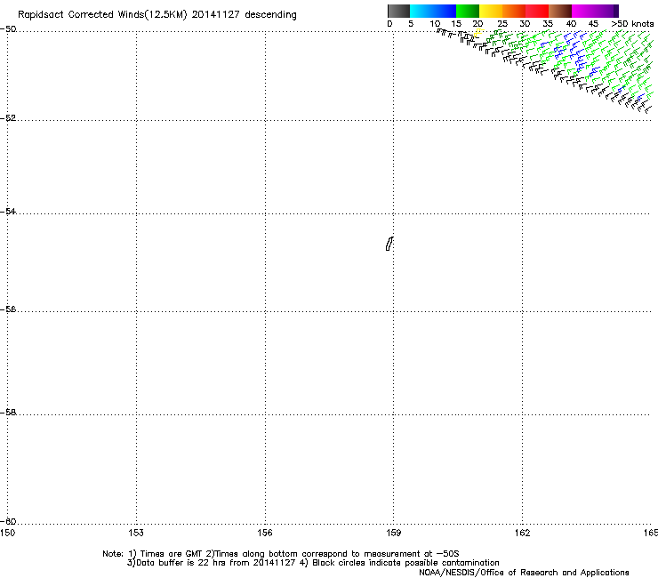The width and height of the screenshot is (658, 578).
Task: Click the longitude label '159'
Action: pyautogui.click(x=393, y=533)
